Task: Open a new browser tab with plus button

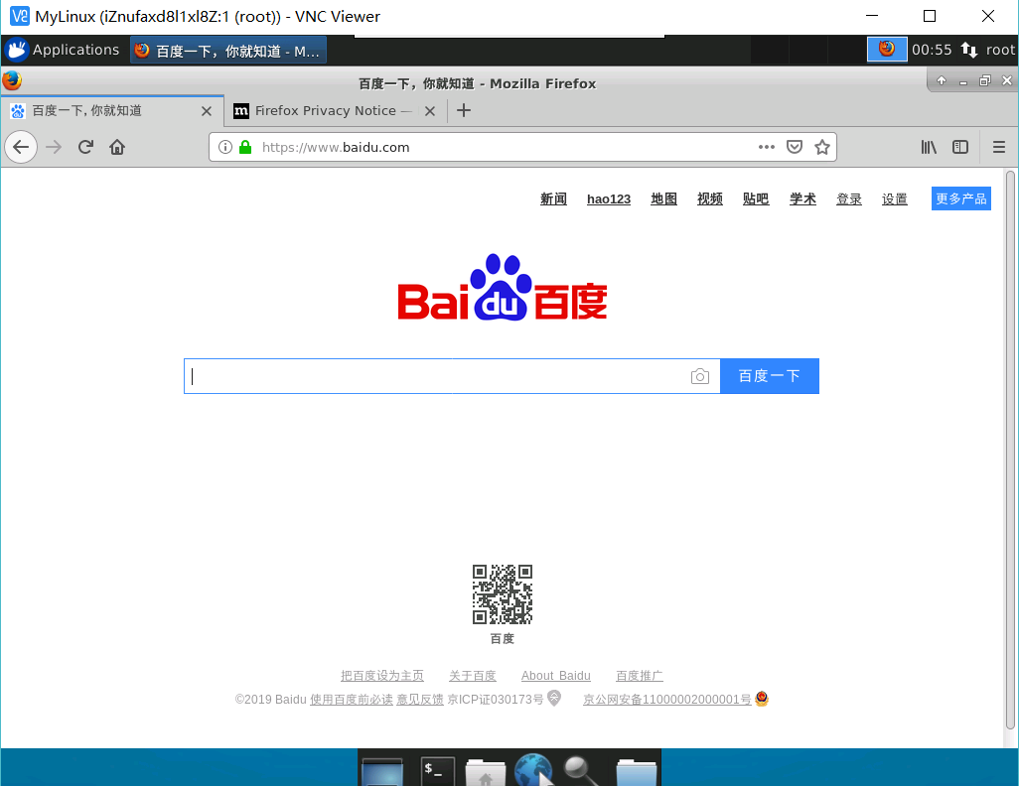Action: 463,111
